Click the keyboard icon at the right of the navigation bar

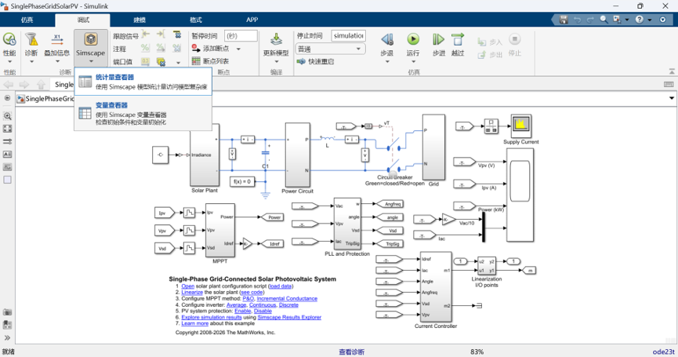[x=669, y=85]
